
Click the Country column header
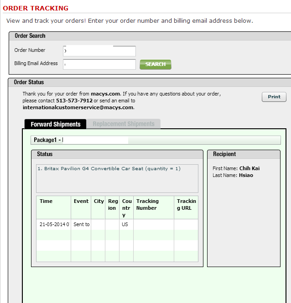126,207
